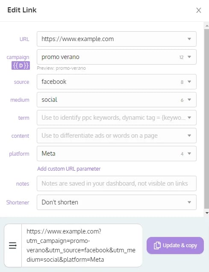Close the Edit Link dialog
Screen dimensions: 209x272
(x=199, y=10)
